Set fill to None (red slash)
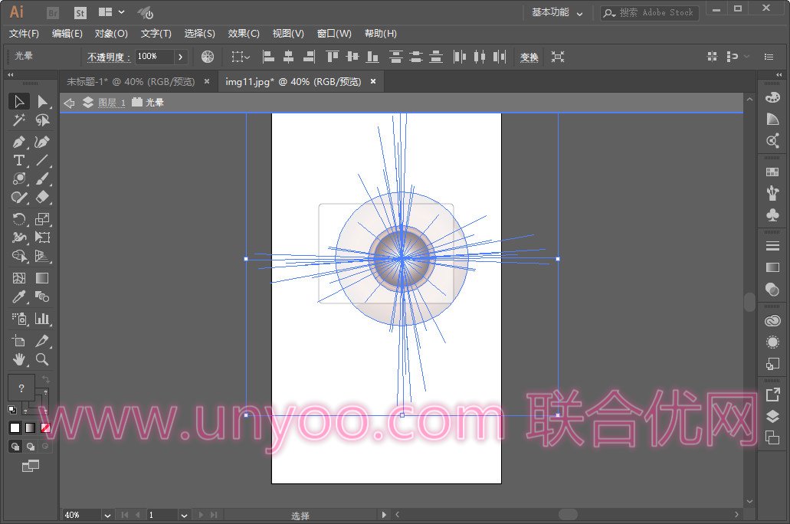The width and height of the screenshot is (790, 524). (46, 427)
